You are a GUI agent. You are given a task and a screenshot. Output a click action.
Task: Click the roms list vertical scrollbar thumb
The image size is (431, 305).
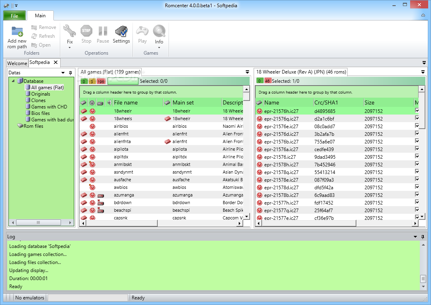pyautogui.click(x=422, y=110)
